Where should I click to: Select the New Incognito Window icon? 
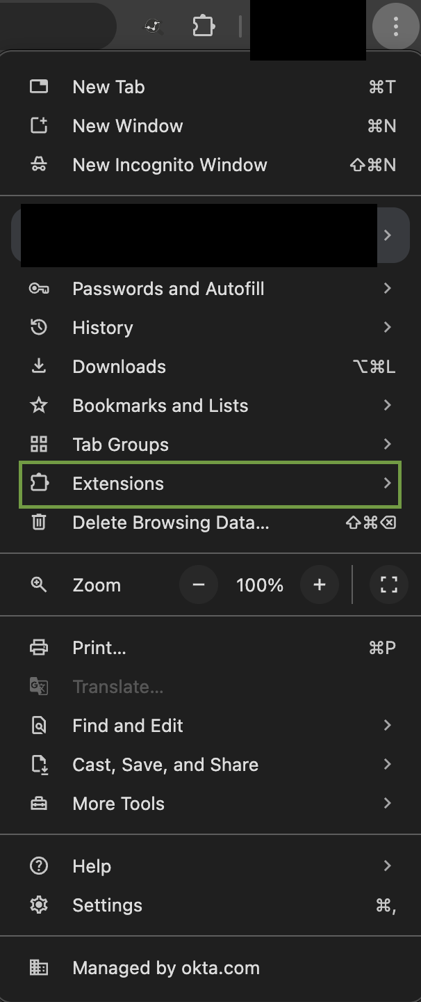point(39,164)
